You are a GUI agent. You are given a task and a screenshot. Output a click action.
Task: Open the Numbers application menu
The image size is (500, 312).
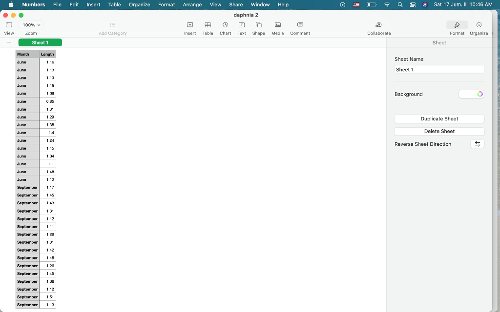[x=34, y=4]
